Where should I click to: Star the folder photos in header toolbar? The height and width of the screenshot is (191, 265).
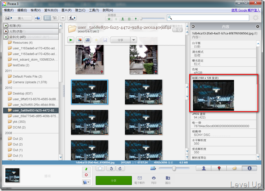click(96, 40)
